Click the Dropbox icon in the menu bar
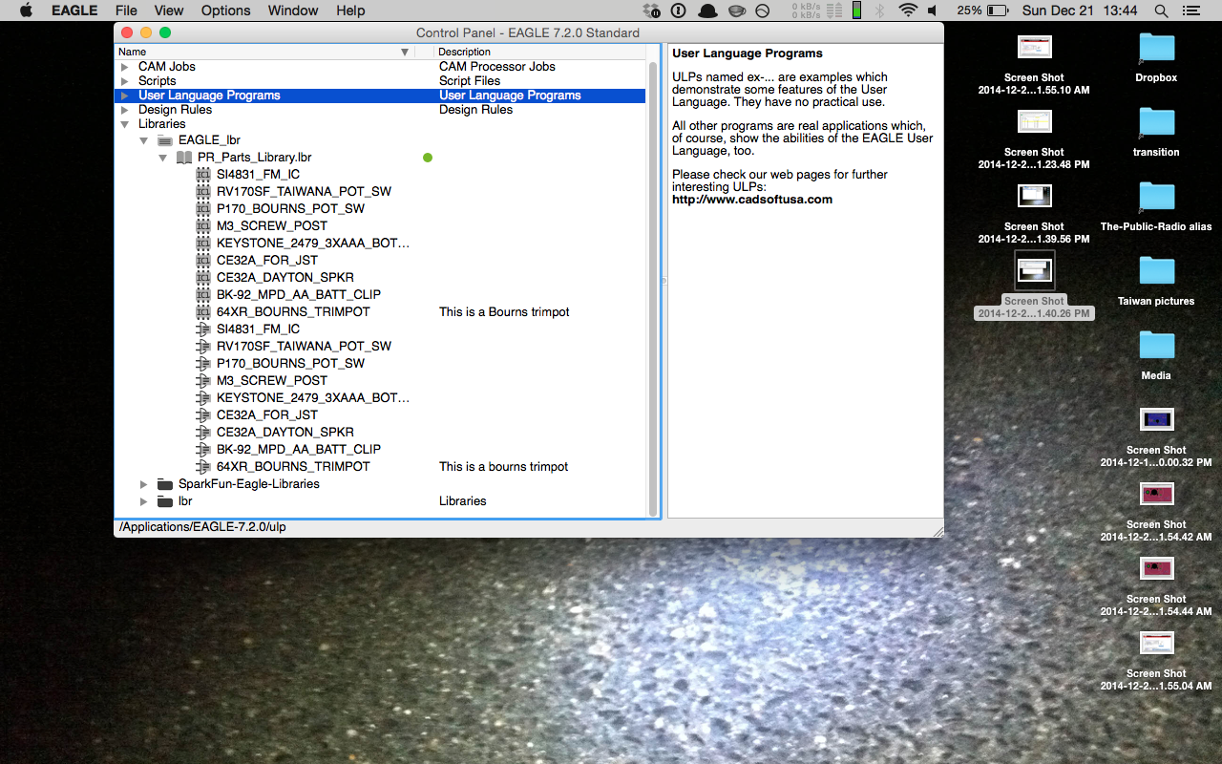 coord(652,11)
